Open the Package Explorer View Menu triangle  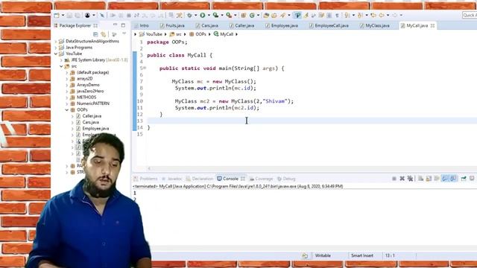124,33
